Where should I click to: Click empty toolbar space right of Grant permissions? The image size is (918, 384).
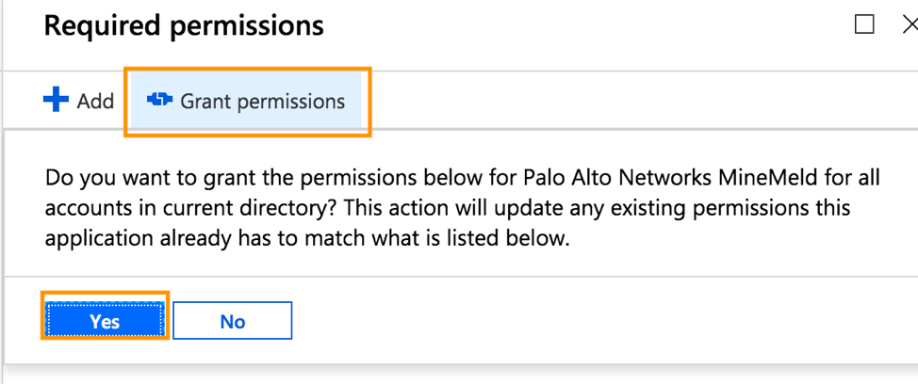pos(613,101)
